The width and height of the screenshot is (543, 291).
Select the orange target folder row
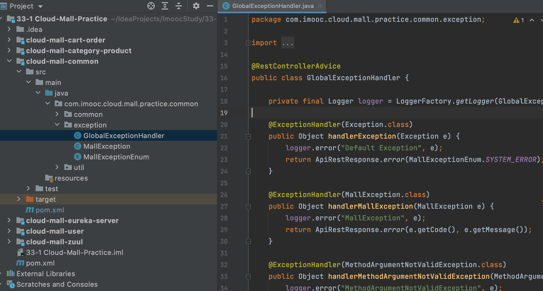click(x=108, y=199)
